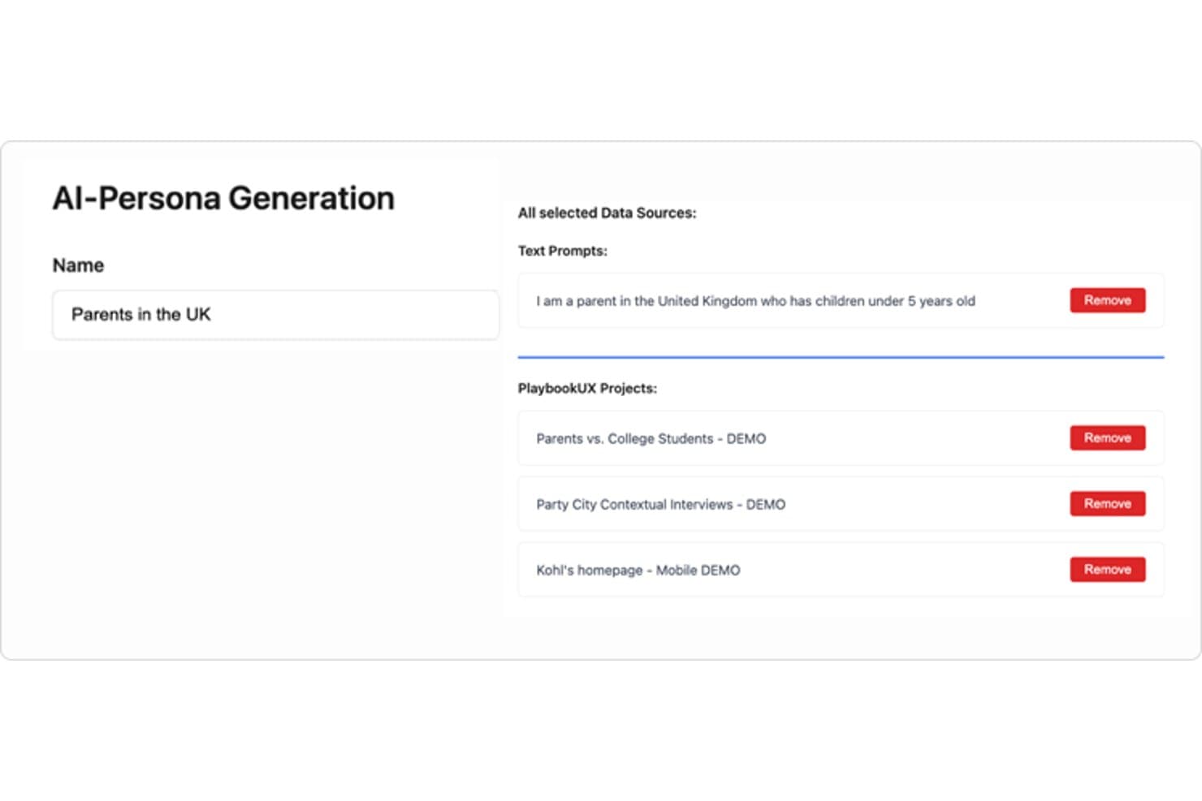Click the 'AI-Persona Generation' heading
Image resolution: width=1202 pixels, height=801 pixels.
tap(223, 198)
